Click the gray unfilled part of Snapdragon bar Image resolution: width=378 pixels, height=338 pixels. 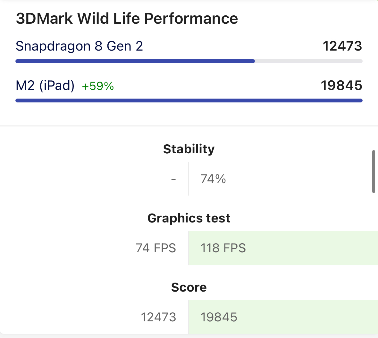[308, 61]
